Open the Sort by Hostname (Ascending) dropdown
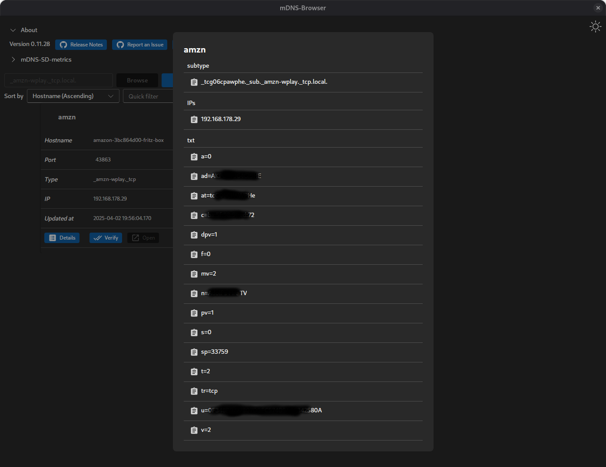 (73, 96)
